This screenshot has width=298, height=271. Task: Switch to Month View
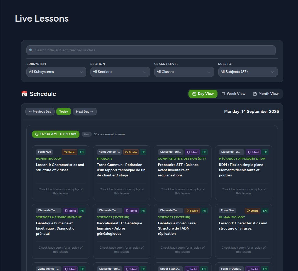coord(266,94)
